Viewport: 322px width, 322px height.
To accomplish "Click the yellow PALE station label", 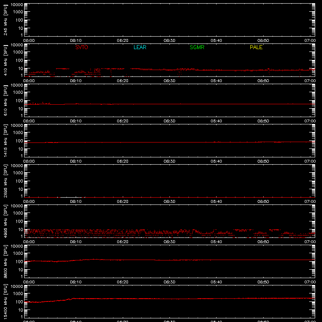I will (x=256, y=47).
